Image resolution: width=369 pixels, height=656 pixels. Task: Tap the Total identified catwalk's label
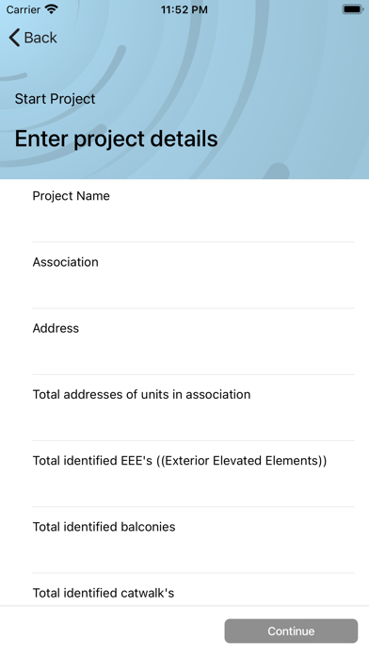coord(104,593)
